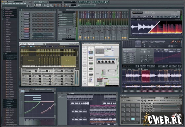
Task: Select the red channel button in the step sequencer
Action: pos(27,29)
